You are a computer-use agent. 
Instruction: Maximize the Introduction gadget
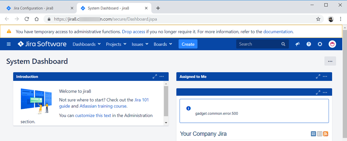click(155, 76)
